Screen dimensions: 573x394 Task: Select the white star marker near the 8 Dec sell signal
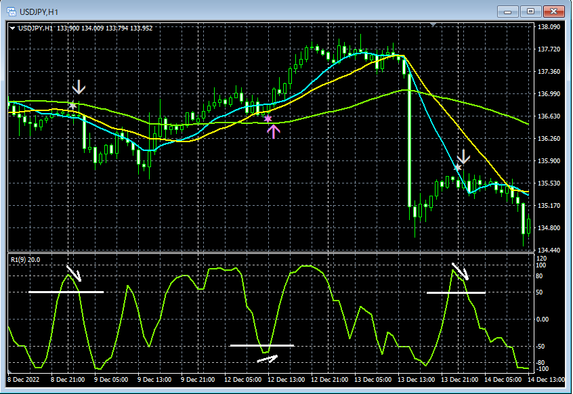pos(72,105)
